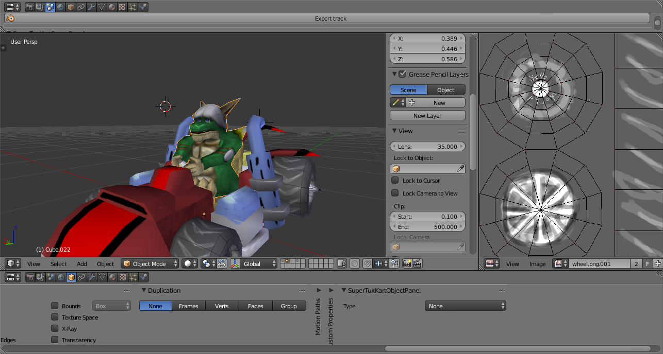Click the plus icon beside wheel.png.001
Image resolution: width=663 pixels, height=354 pixels.
click(x=657, y=263)
